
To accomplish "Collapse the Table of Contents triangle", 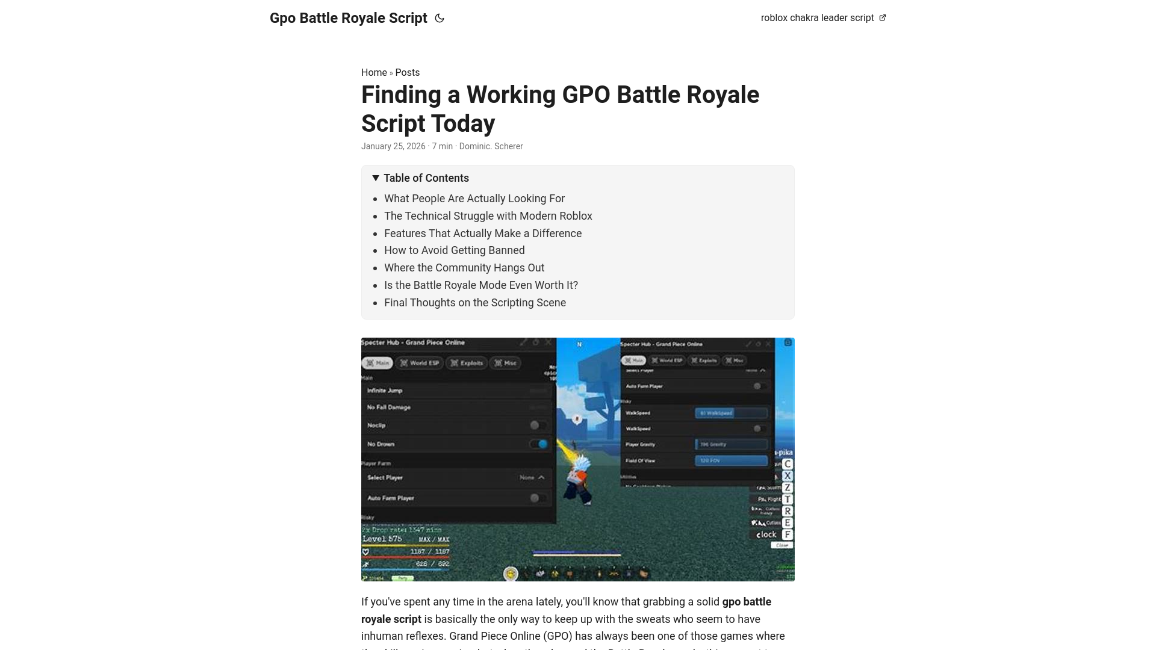I will click(x=376, y=178).
